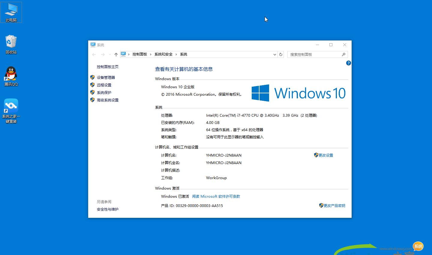Go up one level with up arrow
Image resolution: width=432 pixels, height=255 pixels.
click(116, 54)
